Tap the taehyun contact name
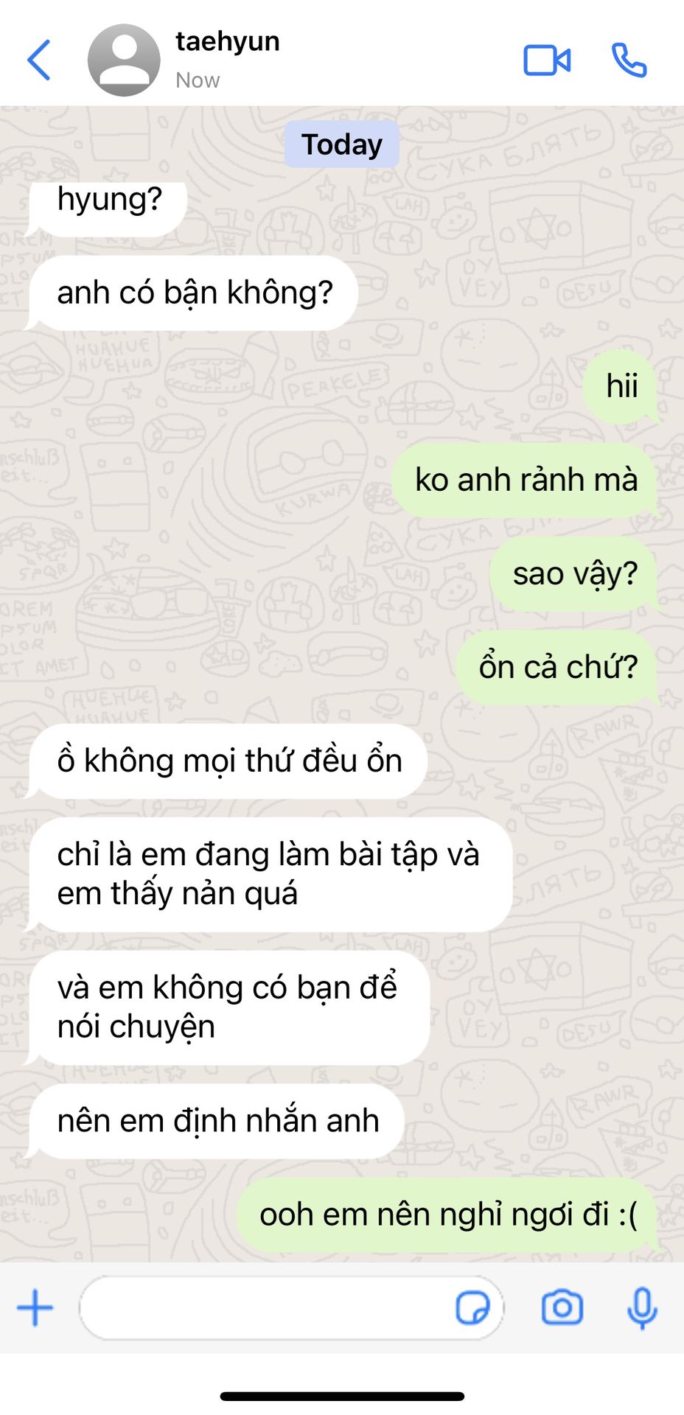The image size is (684, 1415). pos(228,41)
